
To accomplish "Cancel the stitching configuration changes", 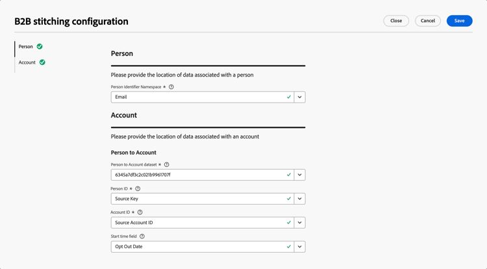I will click(428, 21).
